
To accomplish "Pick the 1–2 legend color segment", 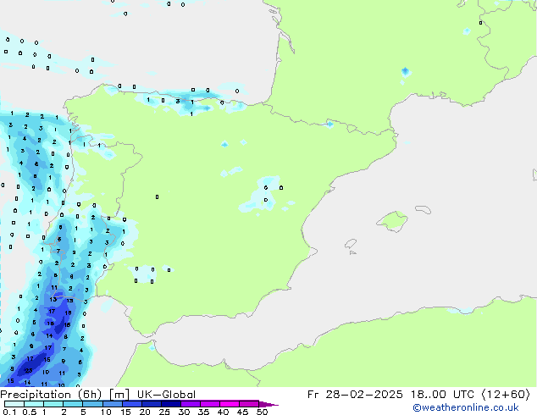I will click(x=53, y=404).
